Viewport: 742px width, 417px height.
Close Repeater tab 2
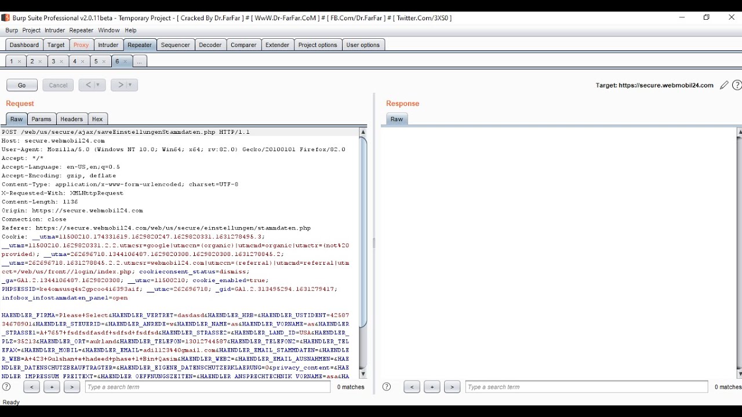click(x=40, y=61)
